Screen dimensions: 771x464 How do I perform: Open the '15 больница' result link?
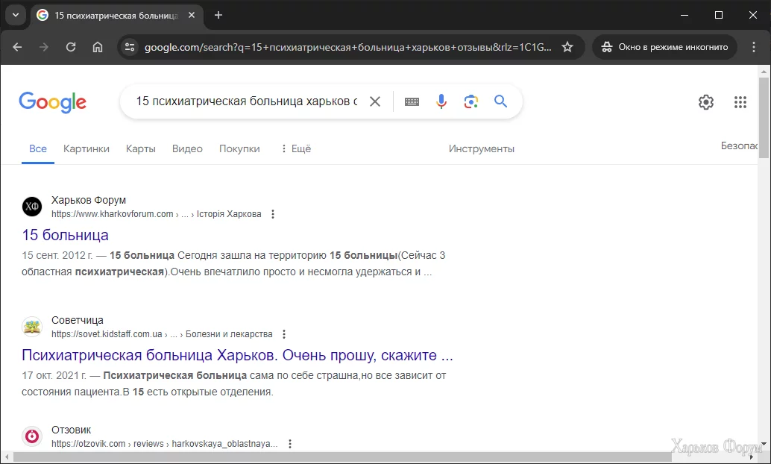(x=66, y=235)
